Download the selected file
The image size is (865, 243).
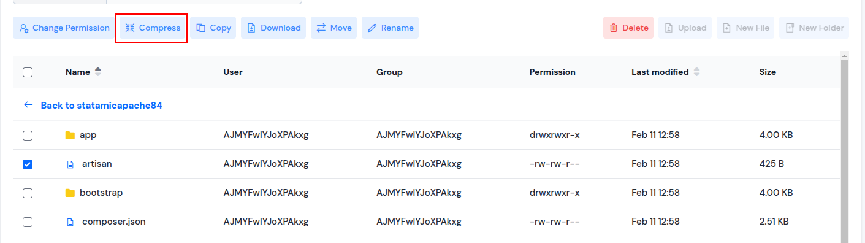273,28
